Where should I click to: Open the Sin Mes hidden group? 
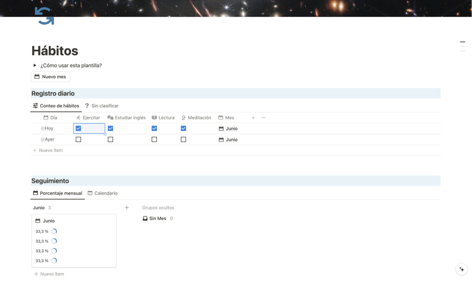point(157,218)
